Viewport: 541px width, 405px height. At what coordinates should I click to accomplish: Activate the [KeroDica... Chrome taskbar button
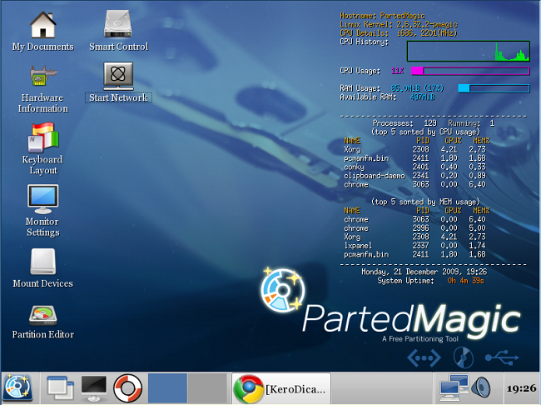[280, 388]
